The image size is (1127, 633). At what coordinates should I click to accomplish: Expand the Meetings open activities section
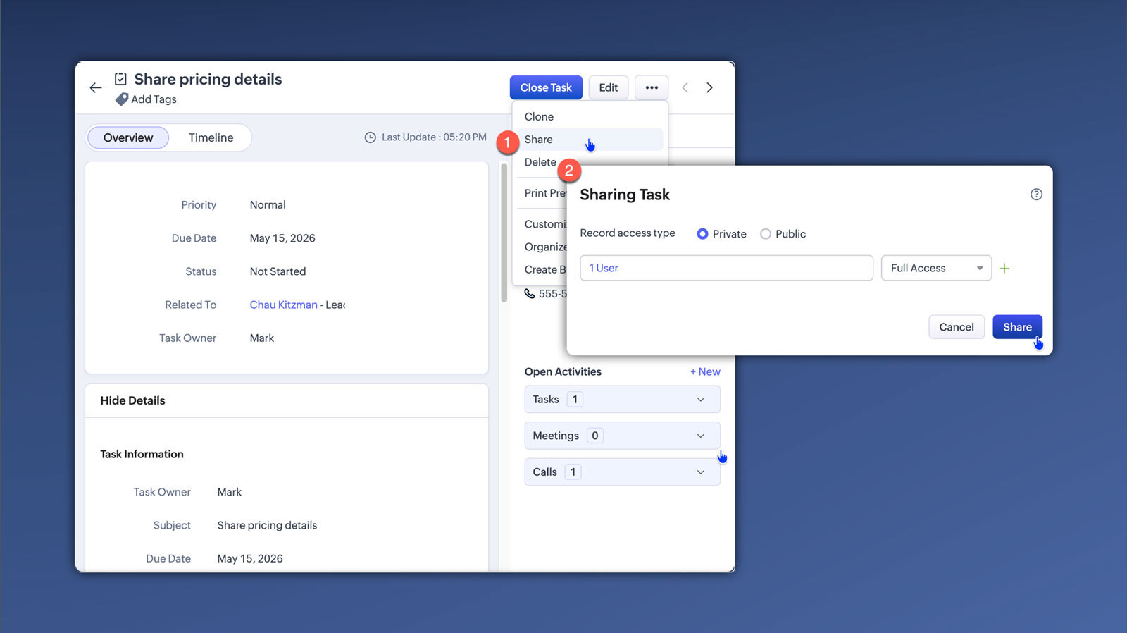(x=622, y=436)
